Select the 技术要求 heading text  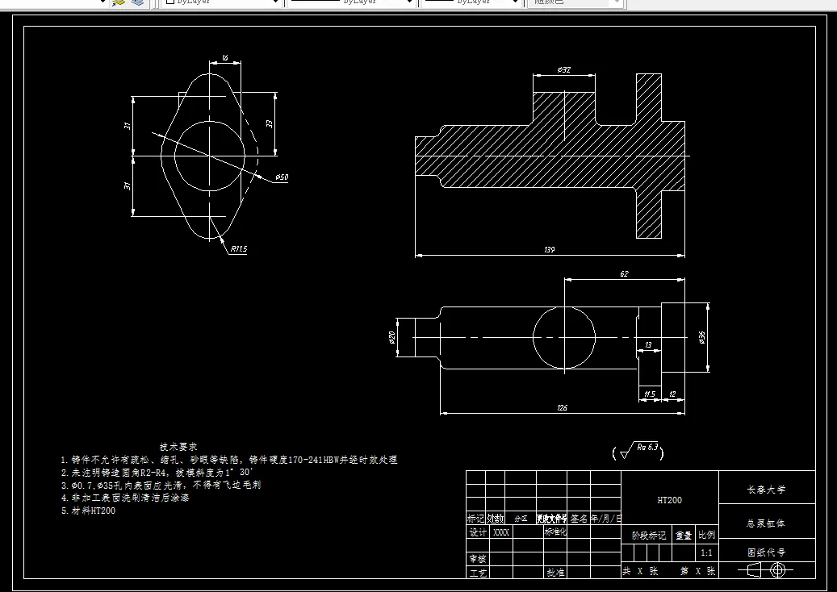(178, 447)
